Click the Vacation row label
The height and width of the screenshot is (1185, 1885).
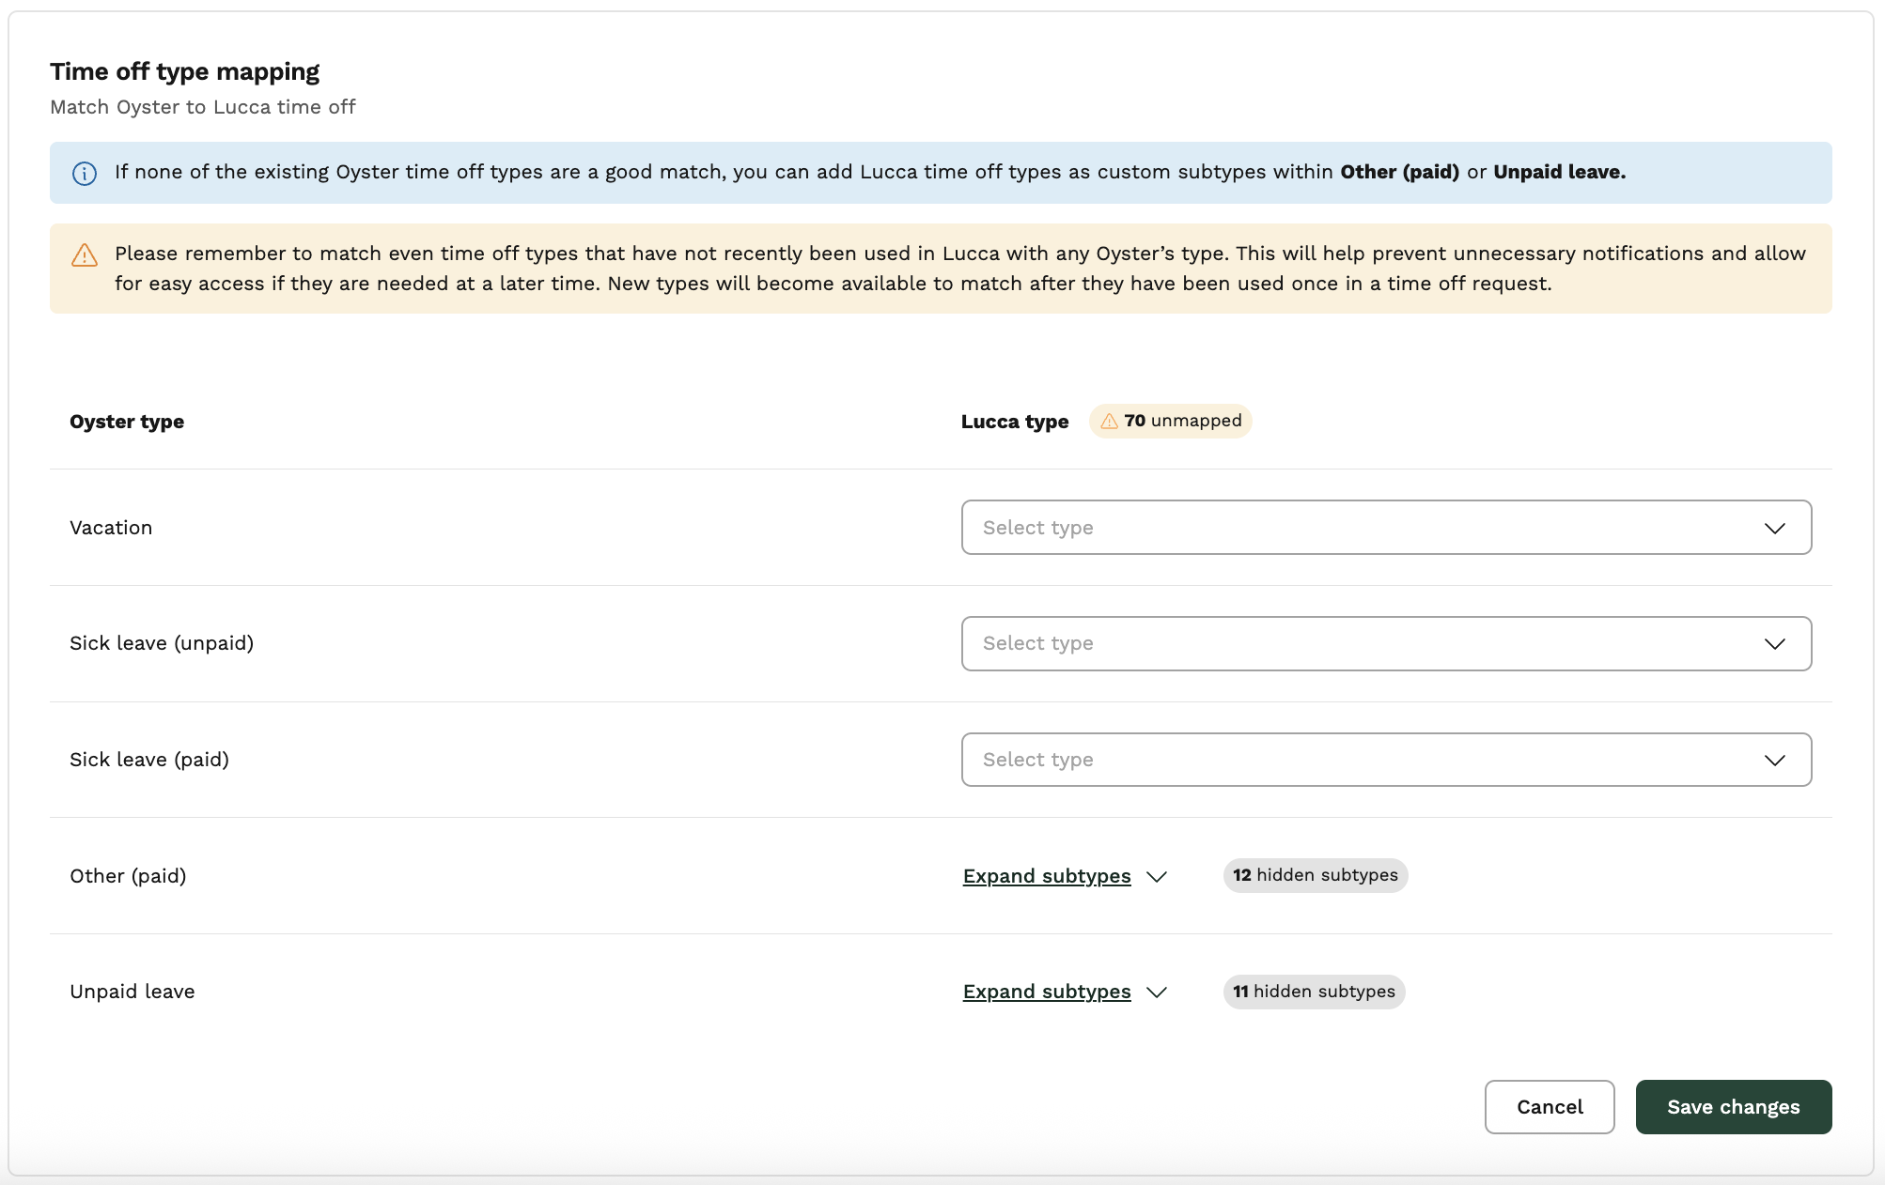pyautogui.click(x=111, y=528)
